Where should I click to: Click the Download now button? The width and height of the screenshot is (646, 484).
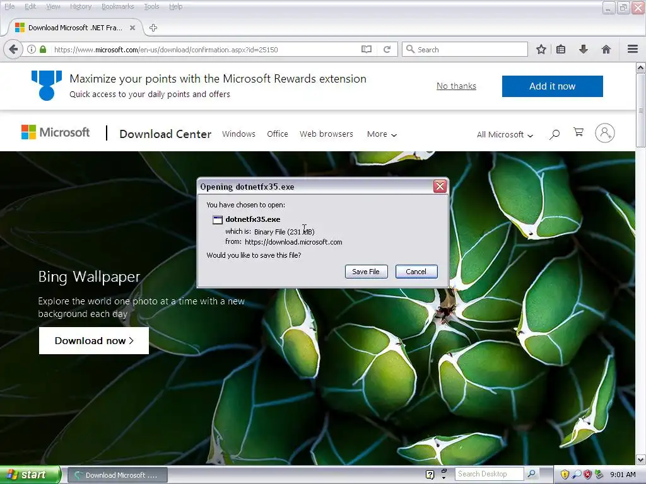coord(94,340)
